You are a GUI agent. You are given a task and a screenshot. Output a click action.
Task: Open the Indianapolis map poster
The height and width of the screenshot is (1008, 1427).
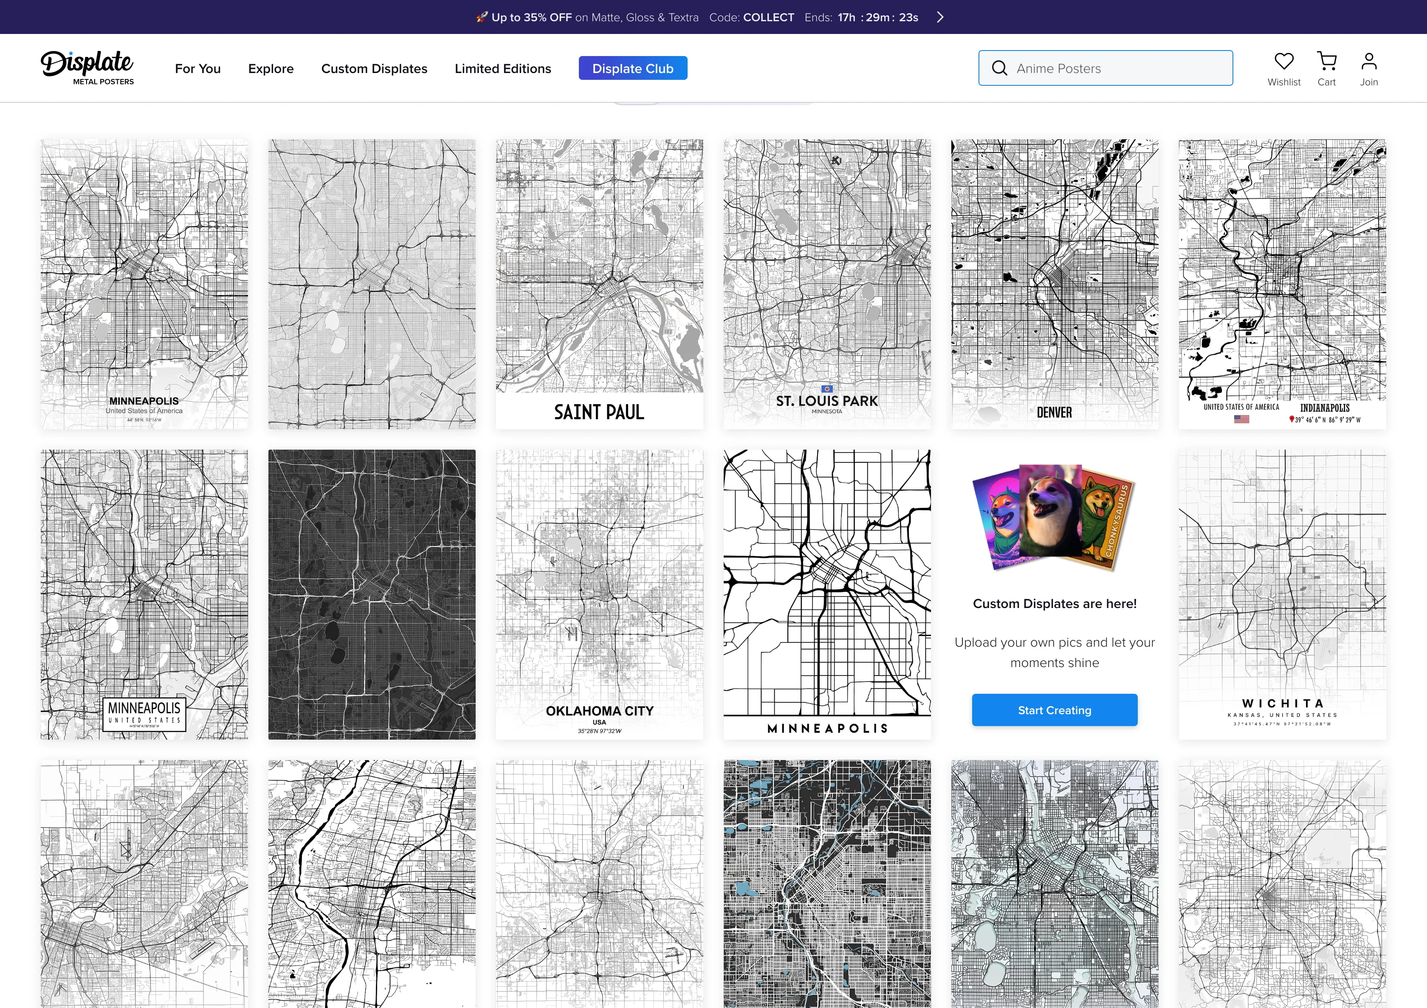tap(1282, 284)
